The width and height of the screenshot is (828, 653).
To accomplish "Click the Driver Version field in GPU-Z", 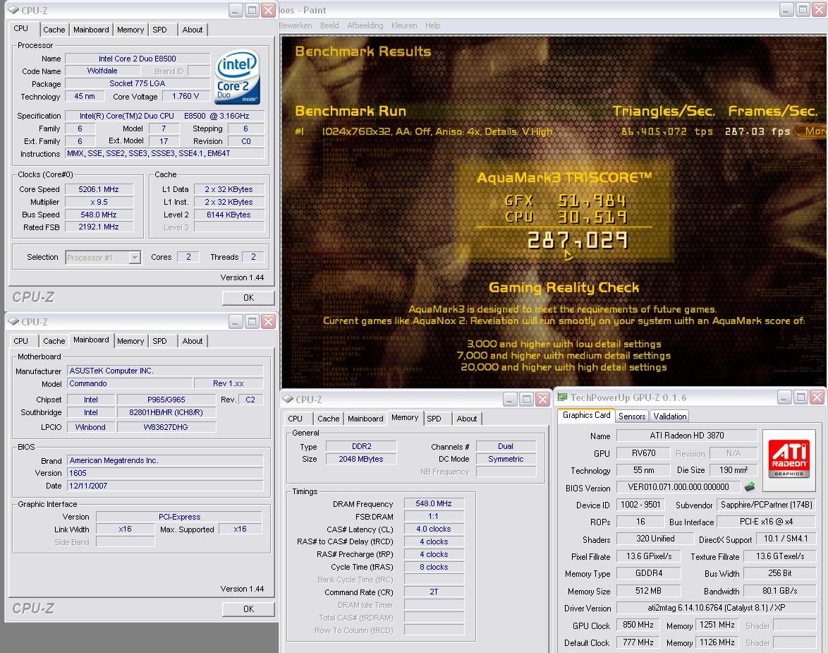I will click(716, 608).
